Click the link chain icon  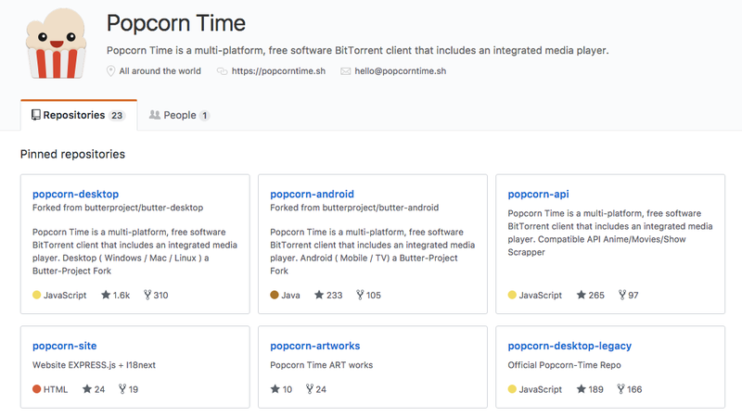(222, 71)
